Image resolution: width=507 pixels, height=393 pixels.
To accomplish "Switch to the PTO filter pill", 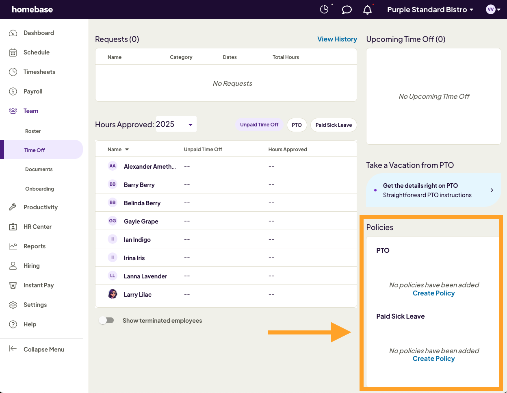I will click(x=297, y=125).
